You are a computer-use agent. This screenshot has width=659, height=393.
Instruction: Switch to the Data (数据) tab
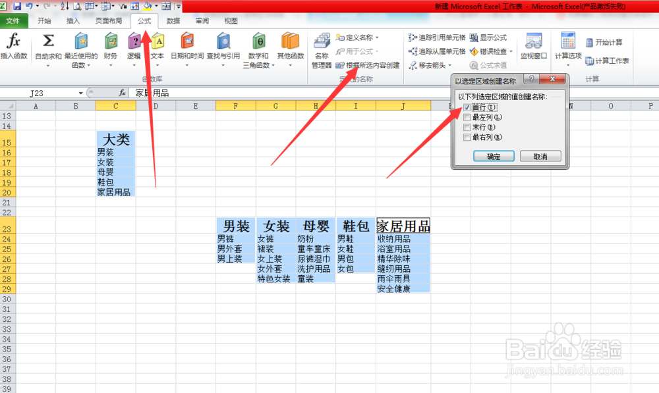pos(173,20)
